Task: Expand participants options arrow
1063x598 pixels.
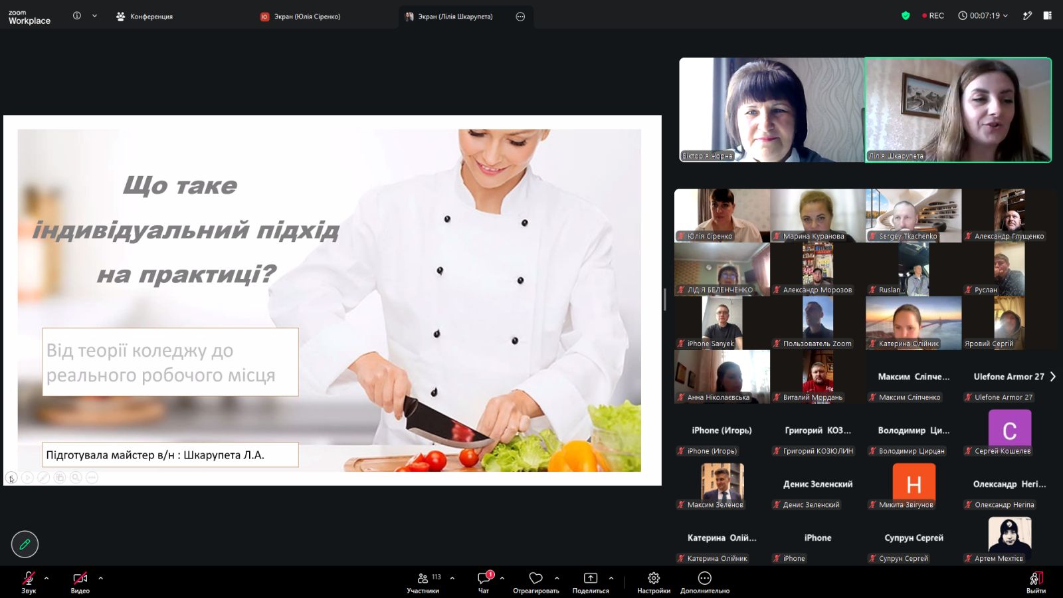Action: tap(452, 578)
